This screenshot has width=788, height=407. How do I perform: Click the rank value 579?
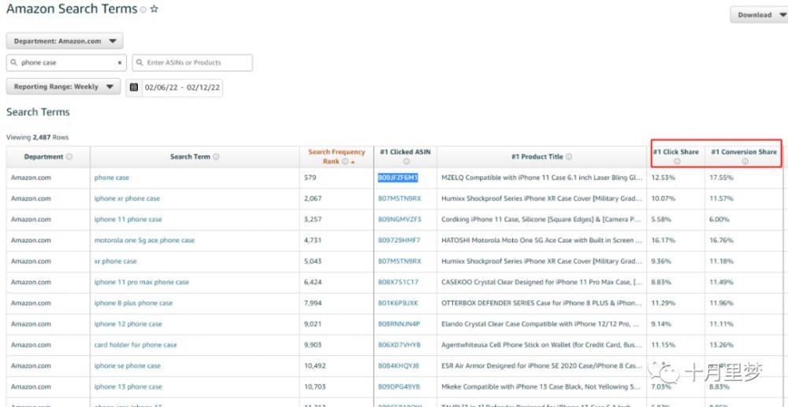click(x=310, y=178)
